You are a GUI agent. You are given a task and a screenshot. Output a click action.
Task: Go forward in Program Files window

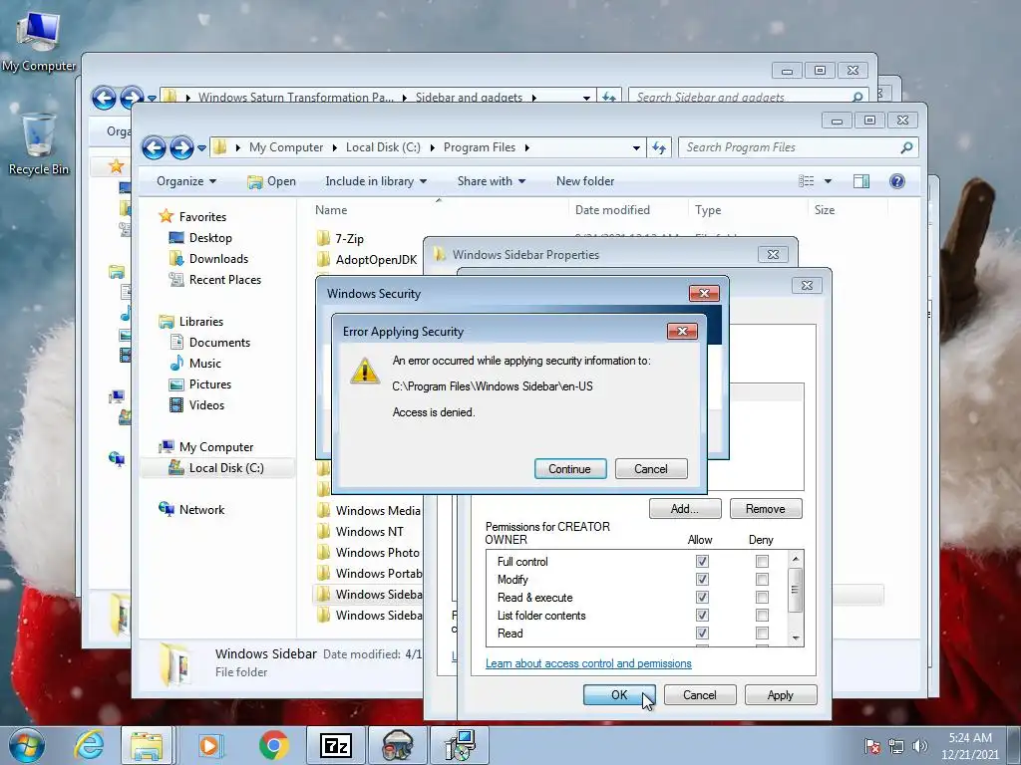pyautogui.click(x=181, y=148)
